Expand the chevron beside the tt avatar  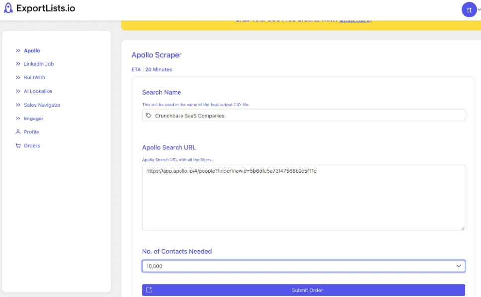coord(479,10)
